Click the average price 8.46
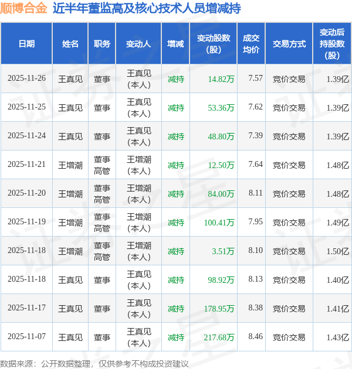Screen dimensions: 352x369 point(256,337)
